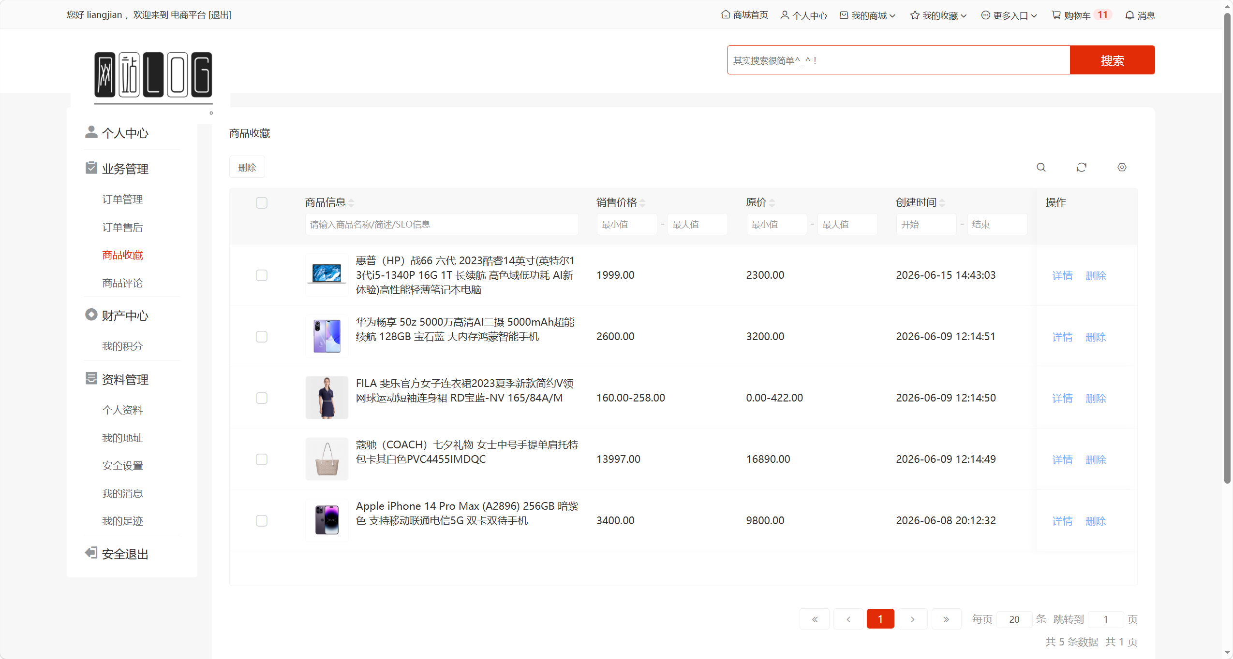Check the FILA 连衣裙 row checkbox
1233x659 pixels.
point(262,398)
